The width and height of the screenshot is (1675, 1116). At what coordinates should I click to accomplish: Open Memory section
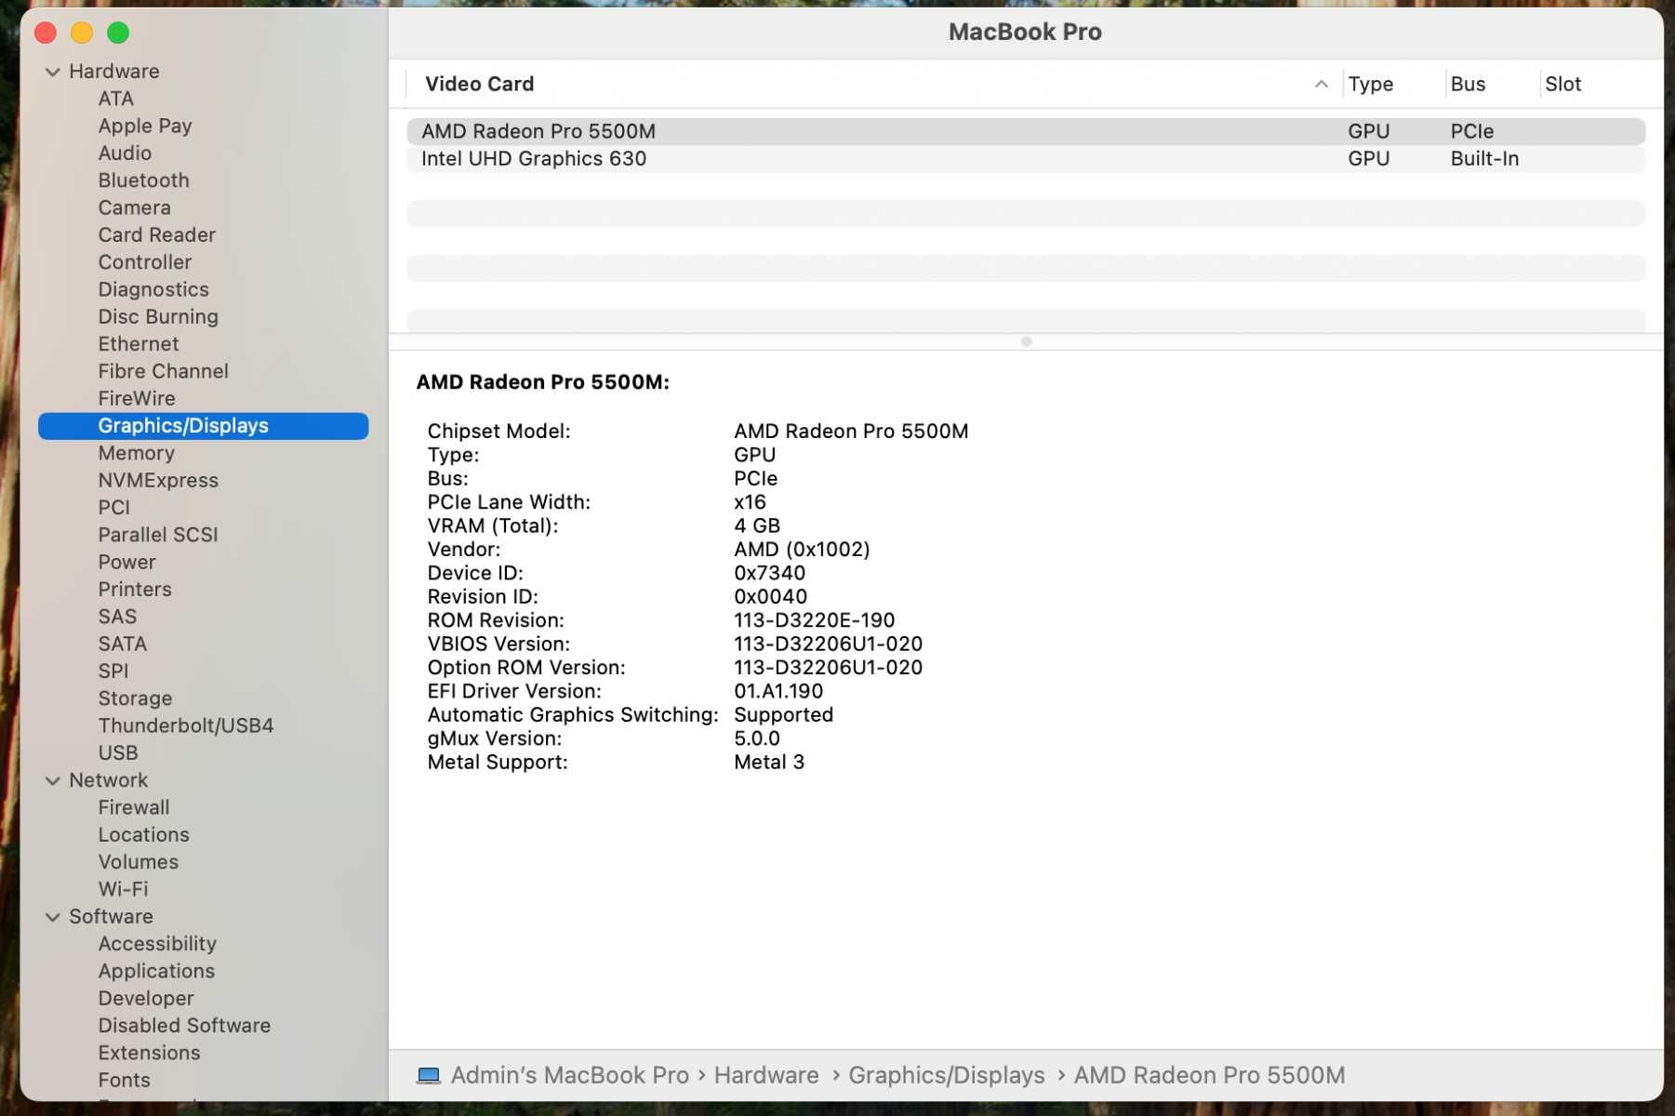(136, 453)
